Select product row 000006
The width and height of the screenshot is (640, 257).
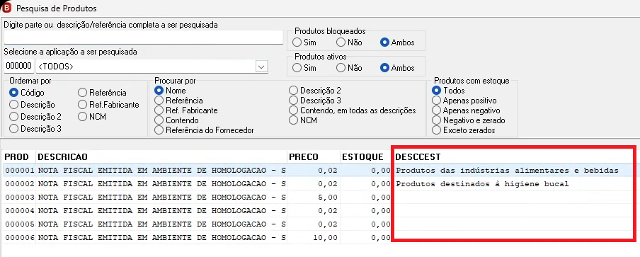coord(319,237)
